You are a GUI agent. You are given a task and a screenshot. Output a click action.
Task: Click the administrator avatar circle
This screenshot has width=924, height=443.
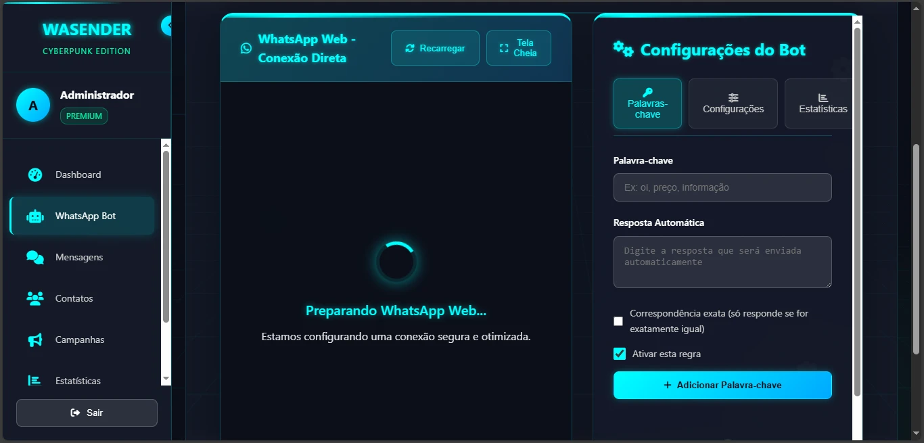coord(33,106)
